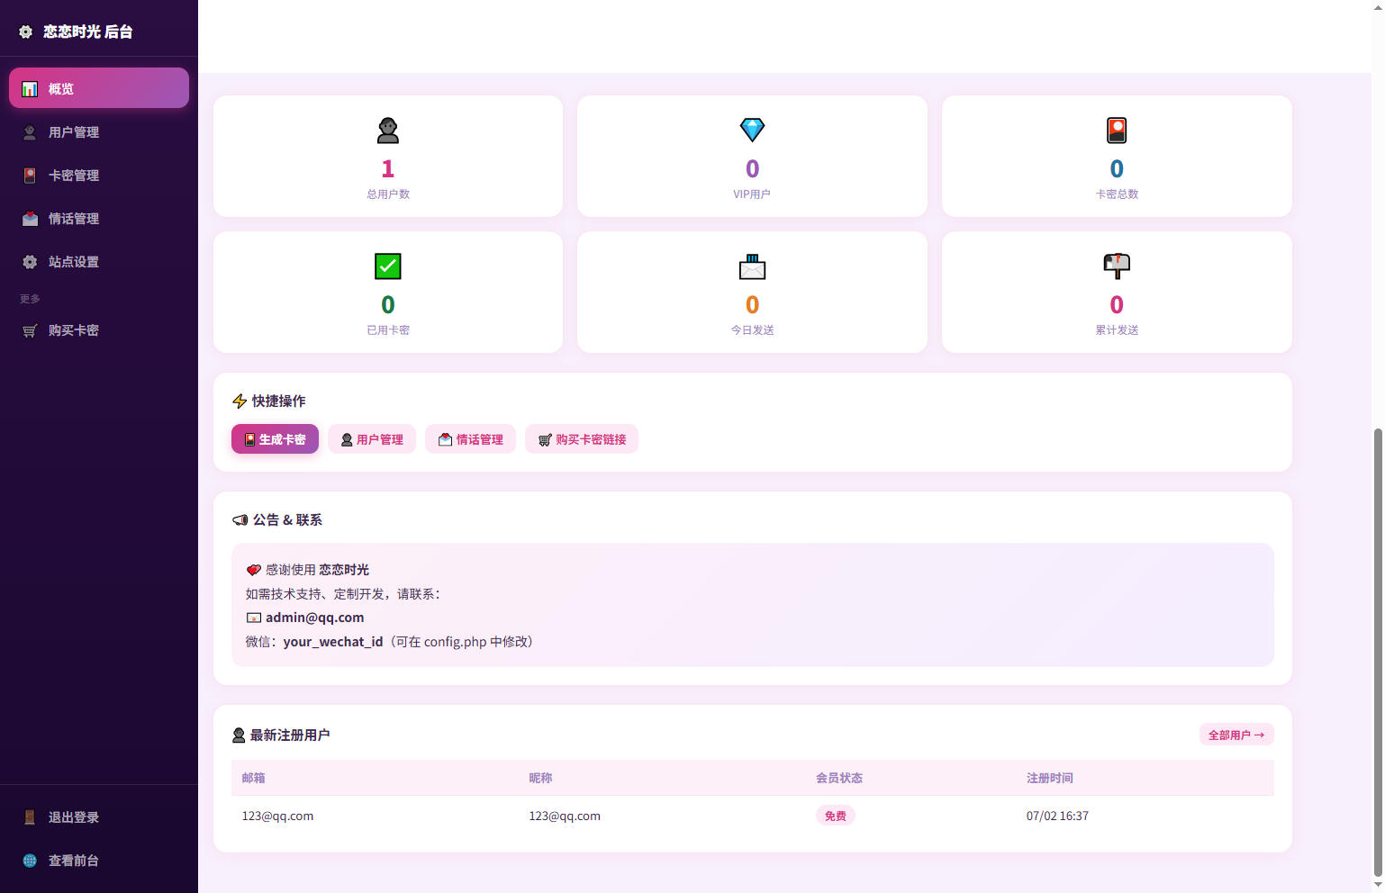Click the 累计发送 label

tap(1117, 330)
